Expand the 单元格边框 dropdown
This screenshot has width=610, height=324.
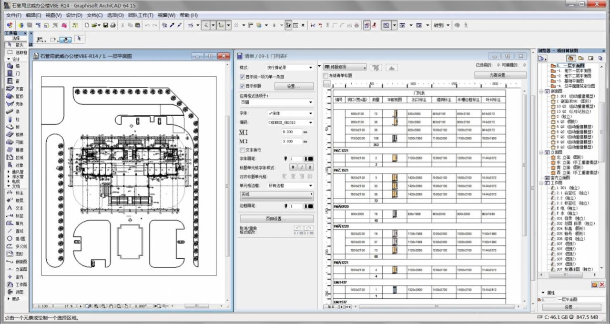[290, 185]
